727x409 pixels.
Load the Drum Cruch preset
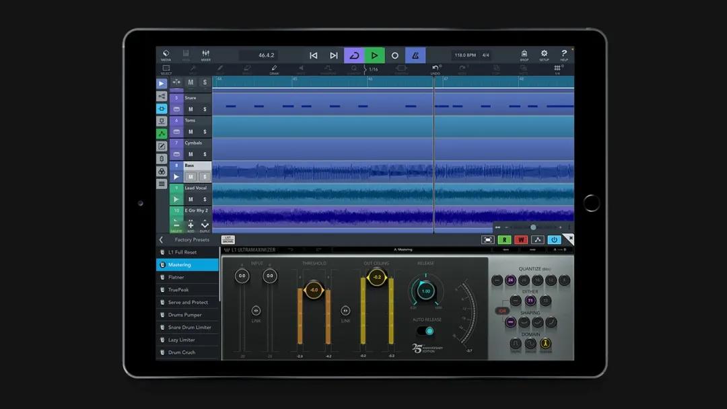188,352
